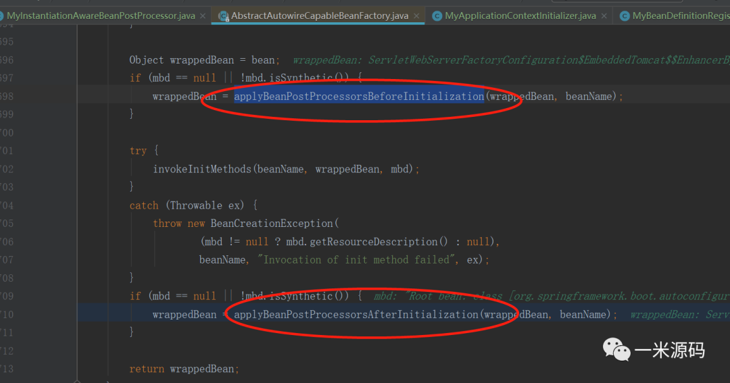The height and width of the screenshot is (383, 730).
Task: Click the class icon on MyApplicationContextInitializer.java tab
Action: [437, 16]
